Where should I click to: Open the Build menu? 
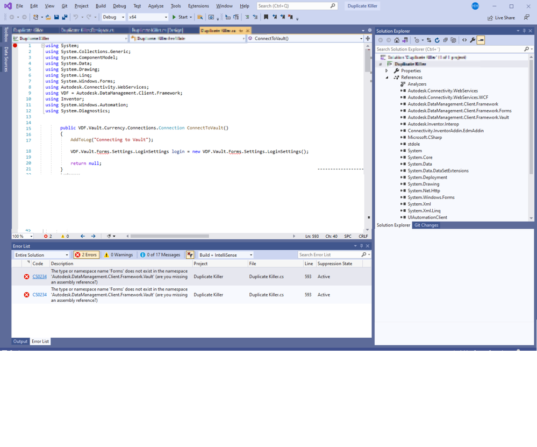click(101, 6)
